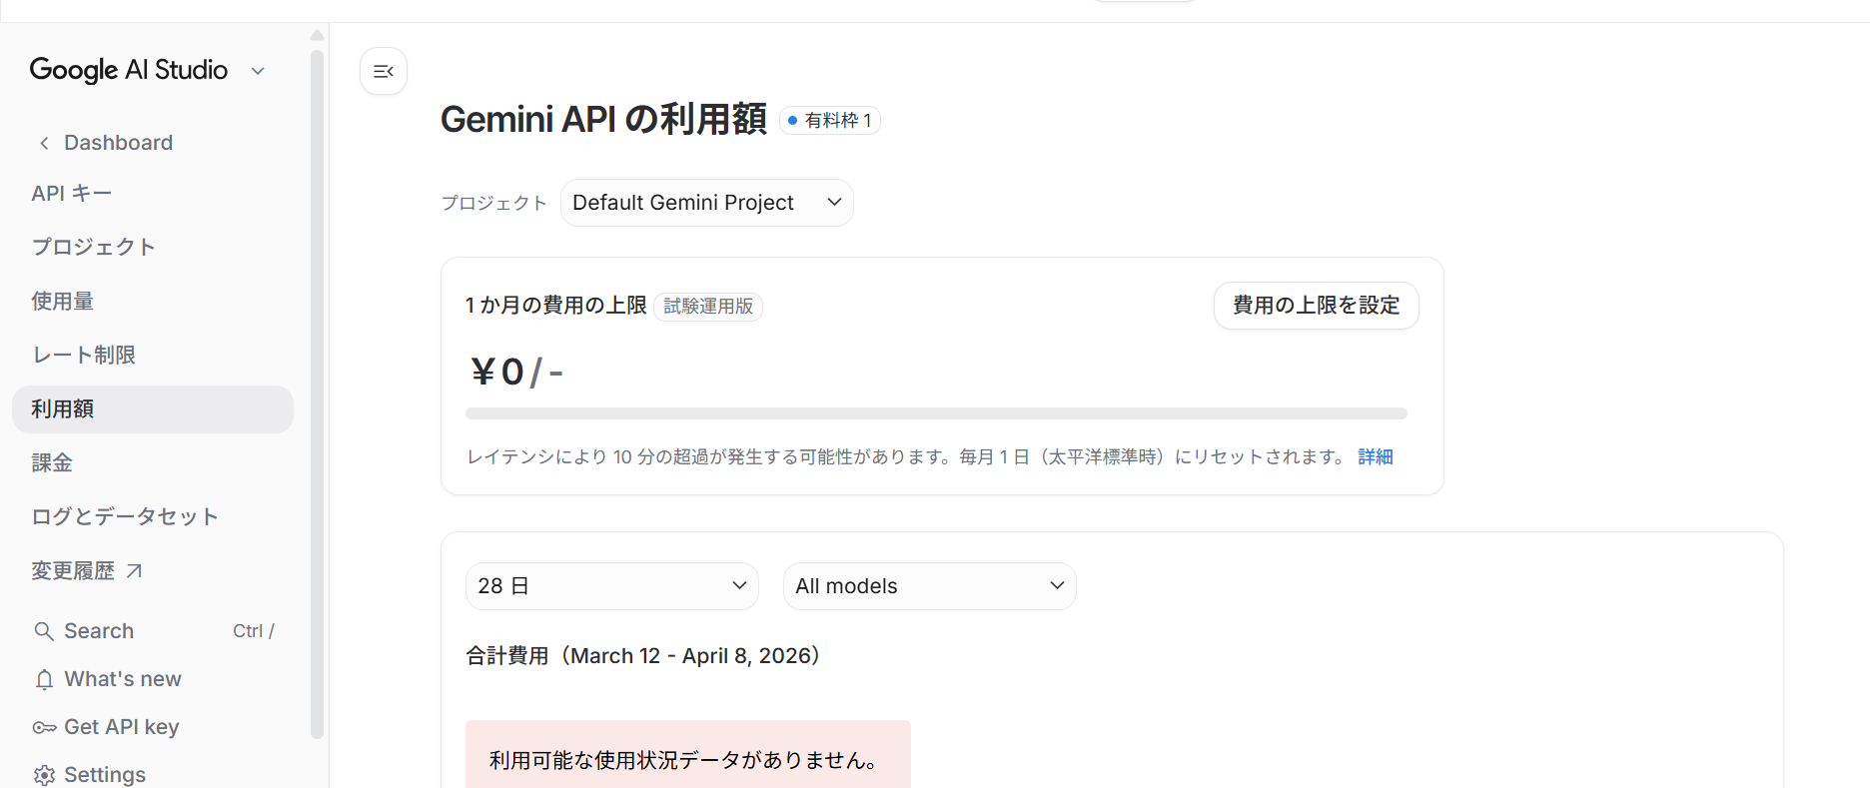Open the Default Gemini Project dropdown
The height and width of the screenshot is (788, 1870).
(706, 203)
